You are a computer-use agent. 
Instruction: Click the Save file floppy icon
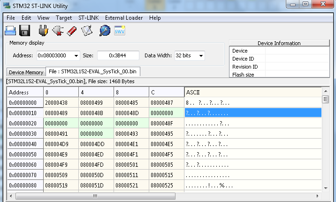(25, 31)
